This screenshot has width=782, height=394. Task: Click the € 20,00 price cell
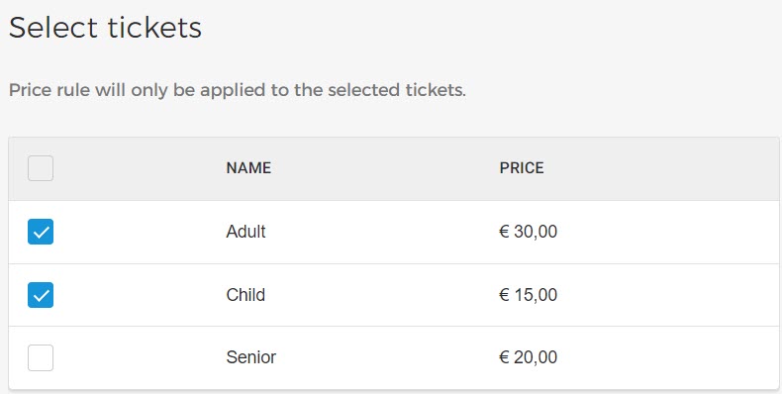click(529, 357)
